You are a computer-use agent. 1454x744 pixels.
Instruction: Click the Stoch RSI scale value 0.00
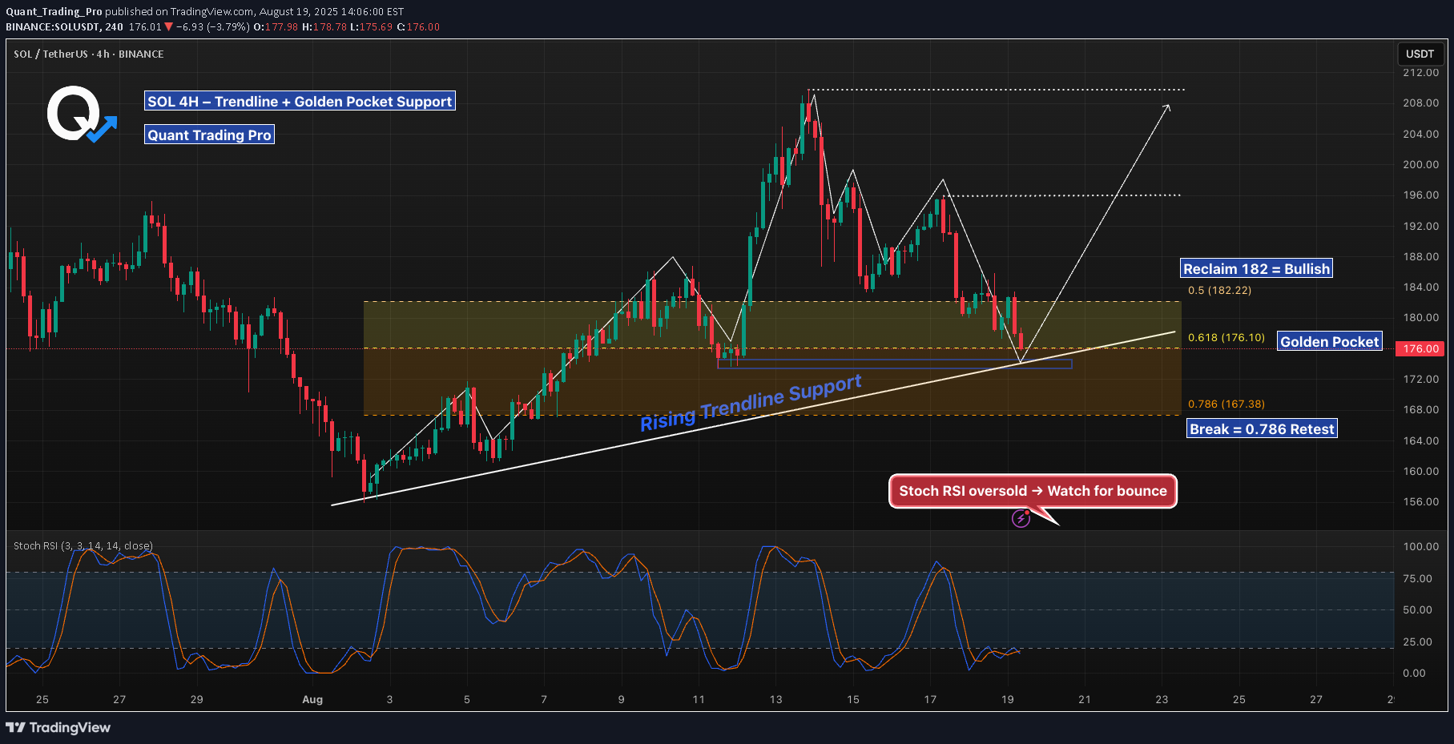tap(1414, 673)
